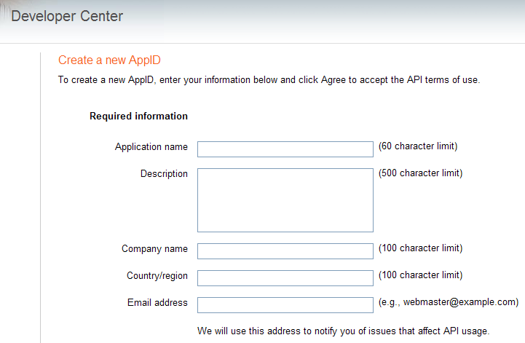This screenshot has width=525, height=343.
Task: Click the "Application name" label
Action: [151, 147]
